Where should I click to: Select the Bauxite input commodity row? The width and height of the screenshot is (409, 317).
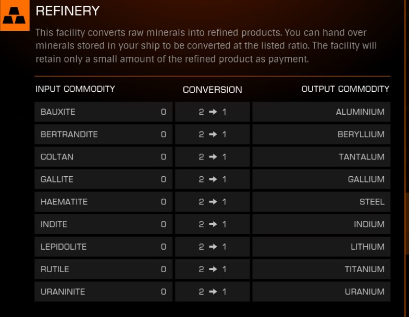104,112
